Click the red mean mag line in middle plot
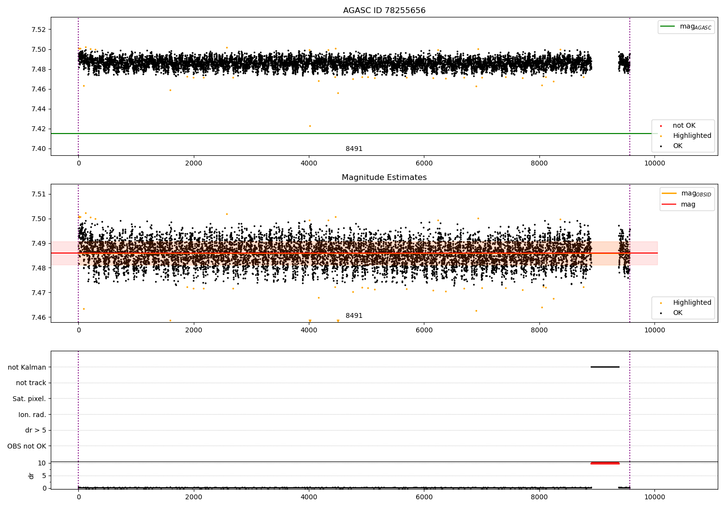 354,253
